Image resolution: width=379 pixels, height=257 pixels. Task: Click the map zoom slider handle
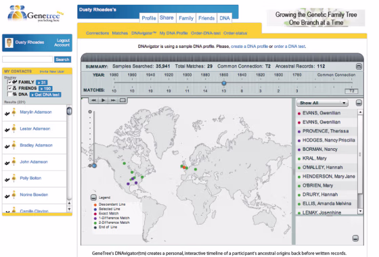94,166
